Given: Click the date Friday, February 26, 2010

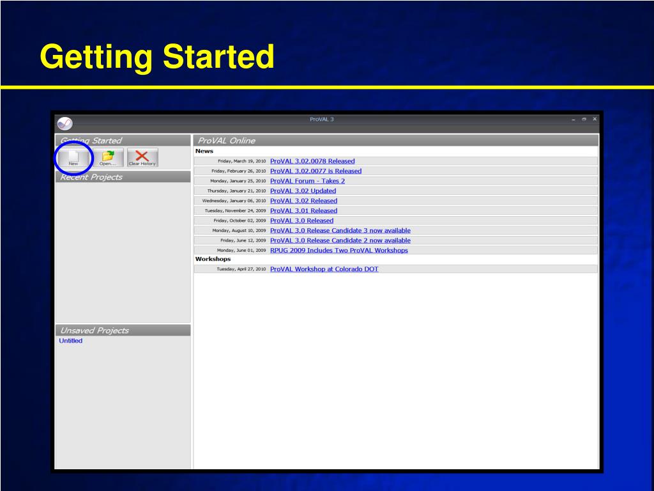Looking at the screenshot, I should [239, 171].
